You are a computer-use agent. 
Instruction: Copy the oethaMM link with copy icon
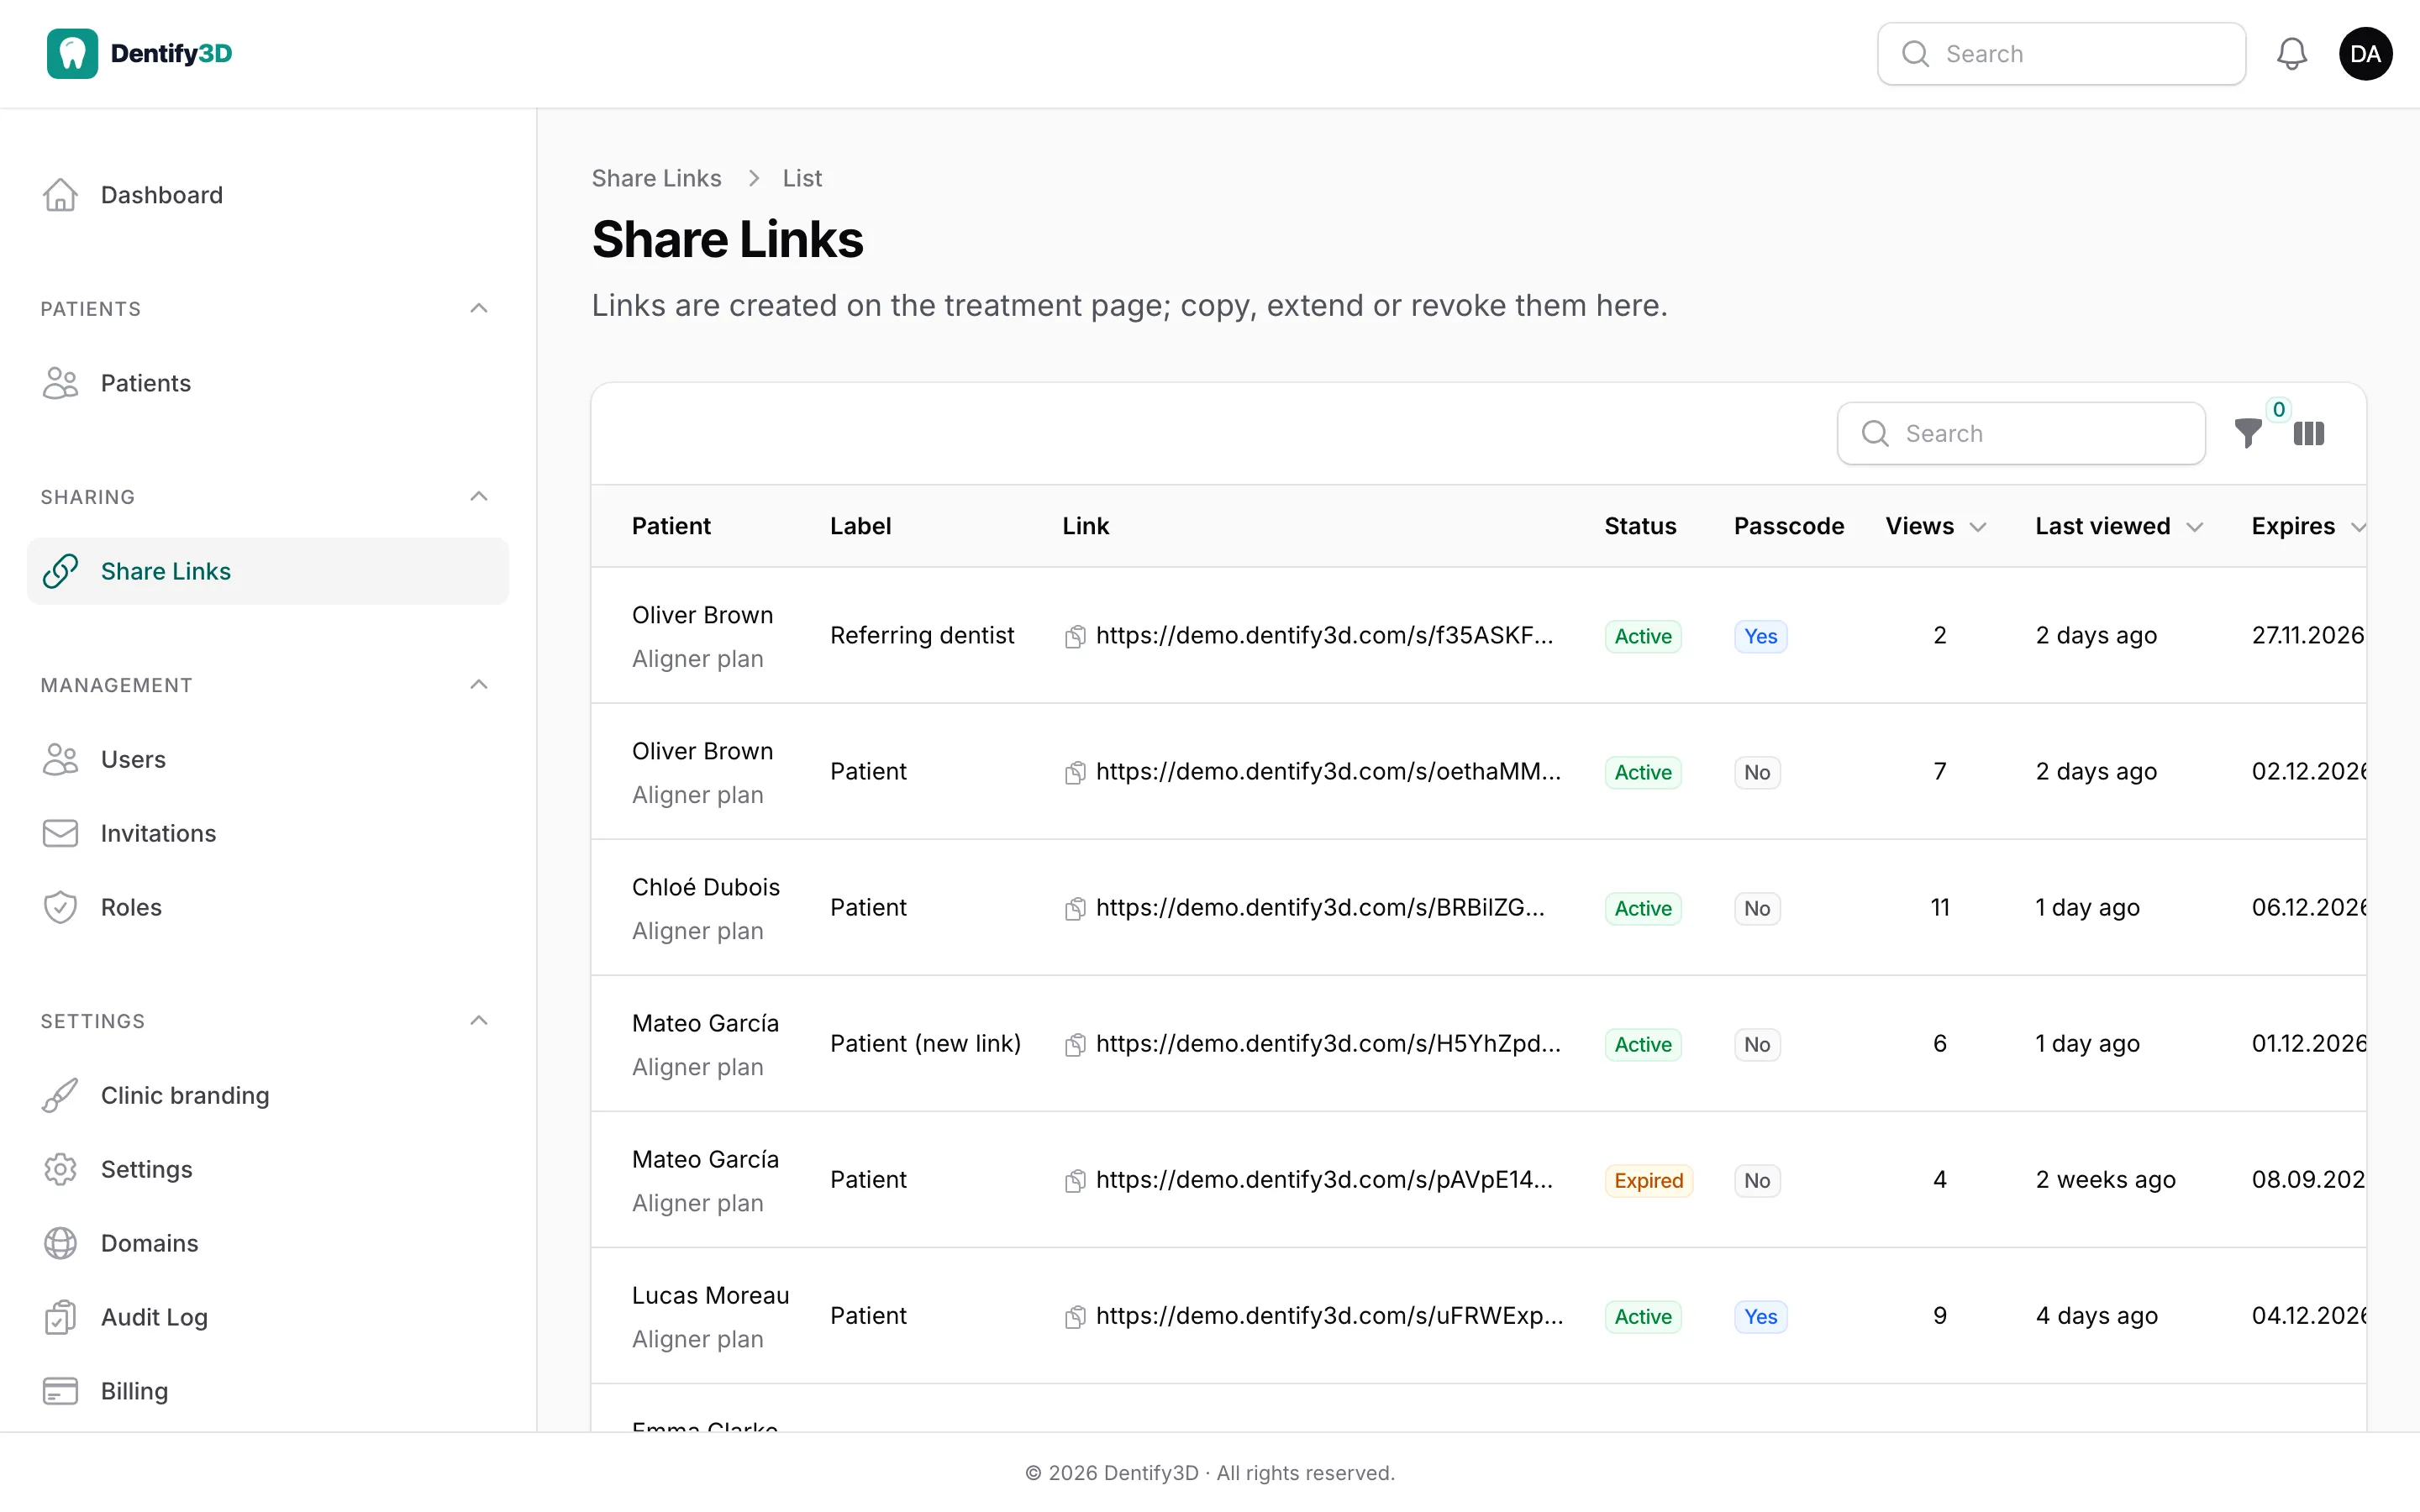pyautogui.click(x=1075, y=772)
